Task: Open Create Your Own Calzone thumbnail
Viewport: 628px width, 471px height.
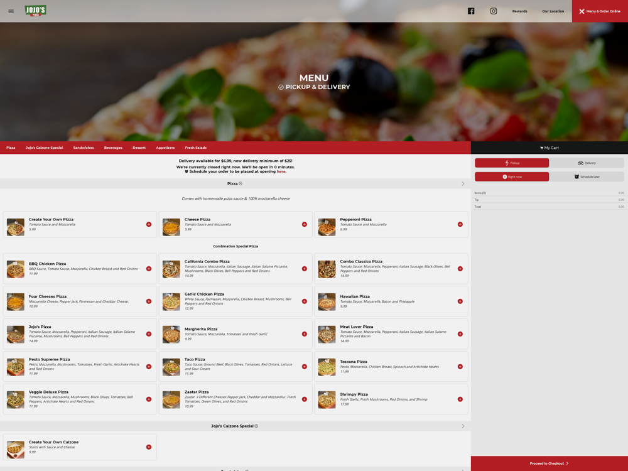Action: (x=16, y=450)
